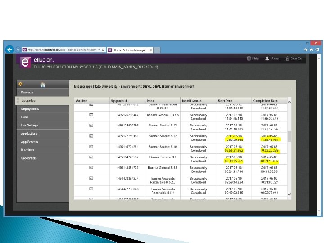Open browser tools gear icon
324x243 pixels.
point(317,49)
